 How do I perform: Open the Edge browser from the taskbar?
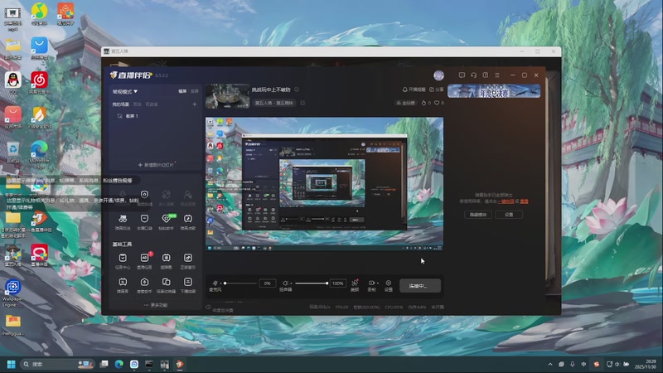[x=119, y=364]
